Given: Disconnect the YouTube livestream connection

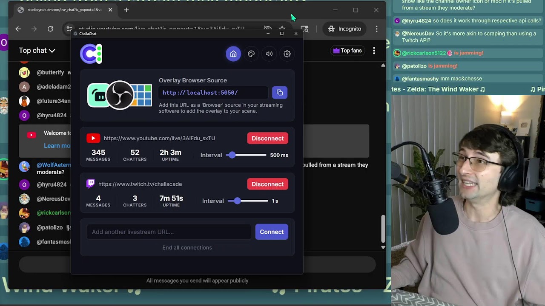Looking at the screenshot, I should click(267, 138).
